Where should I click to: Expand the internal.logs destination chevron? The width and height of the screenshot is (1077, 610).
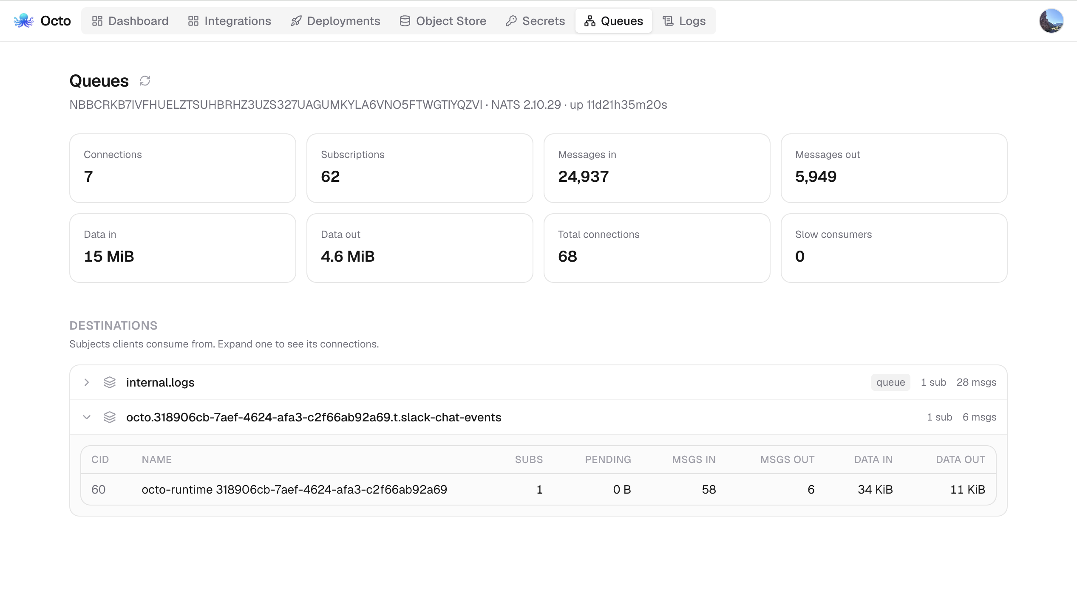point(87,382)
